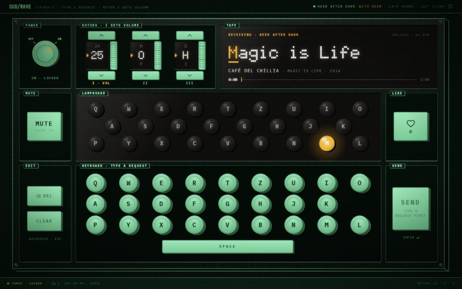
Task: Tap the X key on the keyboard
Action: [161, 225]
